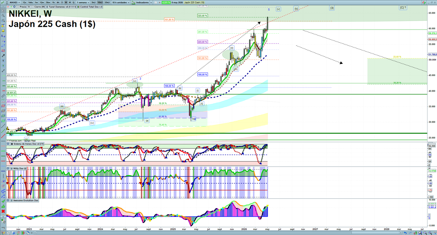Image resolution: width=437 pixels, height=235 pixels.
Task: Click the refresh icon at top right
Action: [x=424, y=2]
